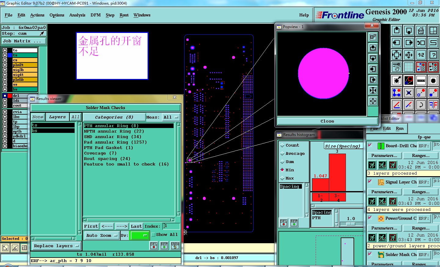The width and height of the screenshot is (440, 267).
Task: Open the Analysis menu
Action: pos(77,15)
